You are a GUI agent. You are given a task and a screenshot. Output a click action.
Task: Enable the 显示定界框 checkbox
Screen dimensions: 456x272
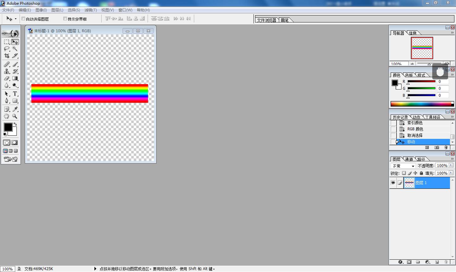pyautogui.click(x=65, y=19)
